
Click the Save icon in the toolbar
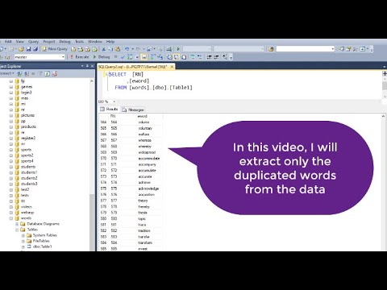(28, 49)
